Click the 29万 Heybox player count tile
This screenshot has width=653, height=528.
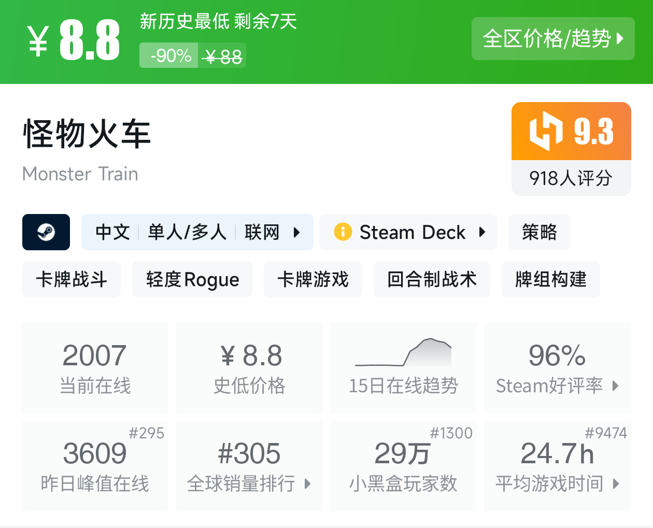(403, 466)
